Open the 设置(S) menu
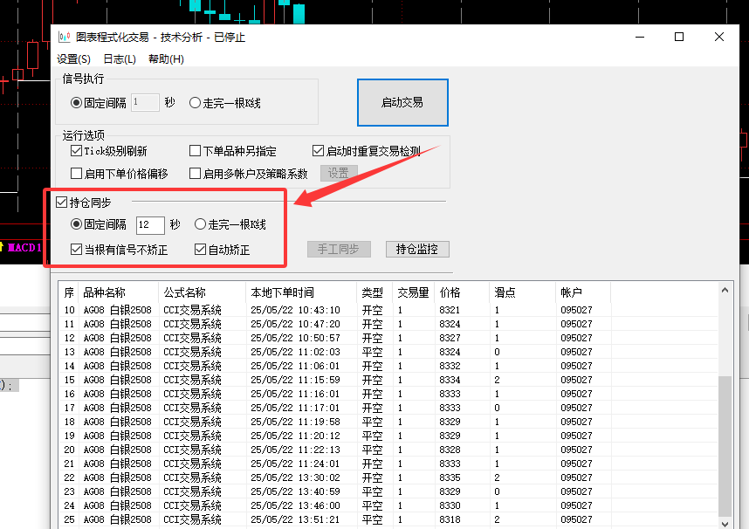Screen dimensions: 749x529 tap(73, 59)
